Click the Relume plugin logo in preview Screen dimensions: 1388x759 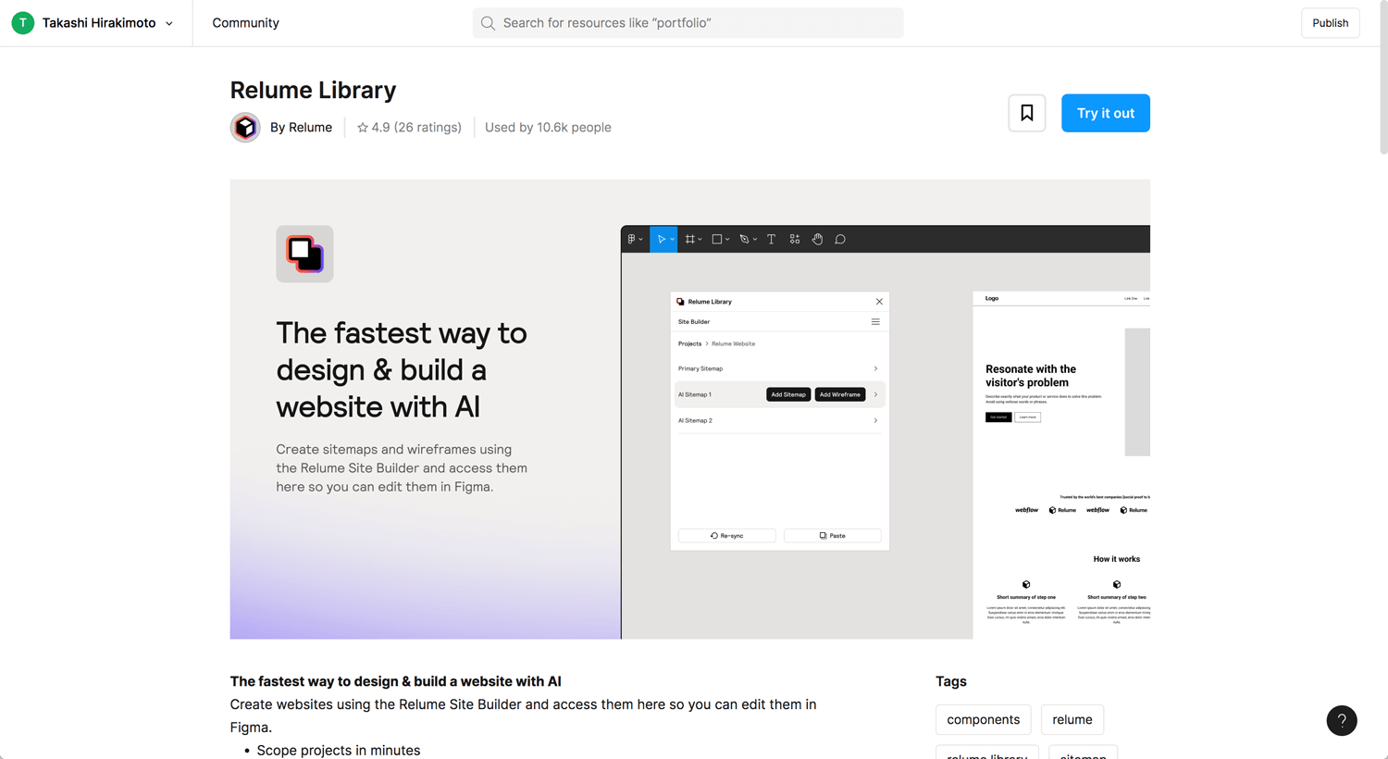click(x=304, y=254)
